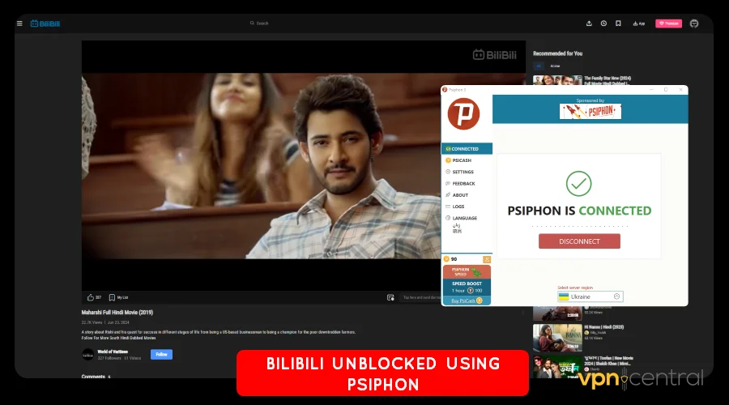Open the Toofan New Movie thumbnail

(556, 366)
